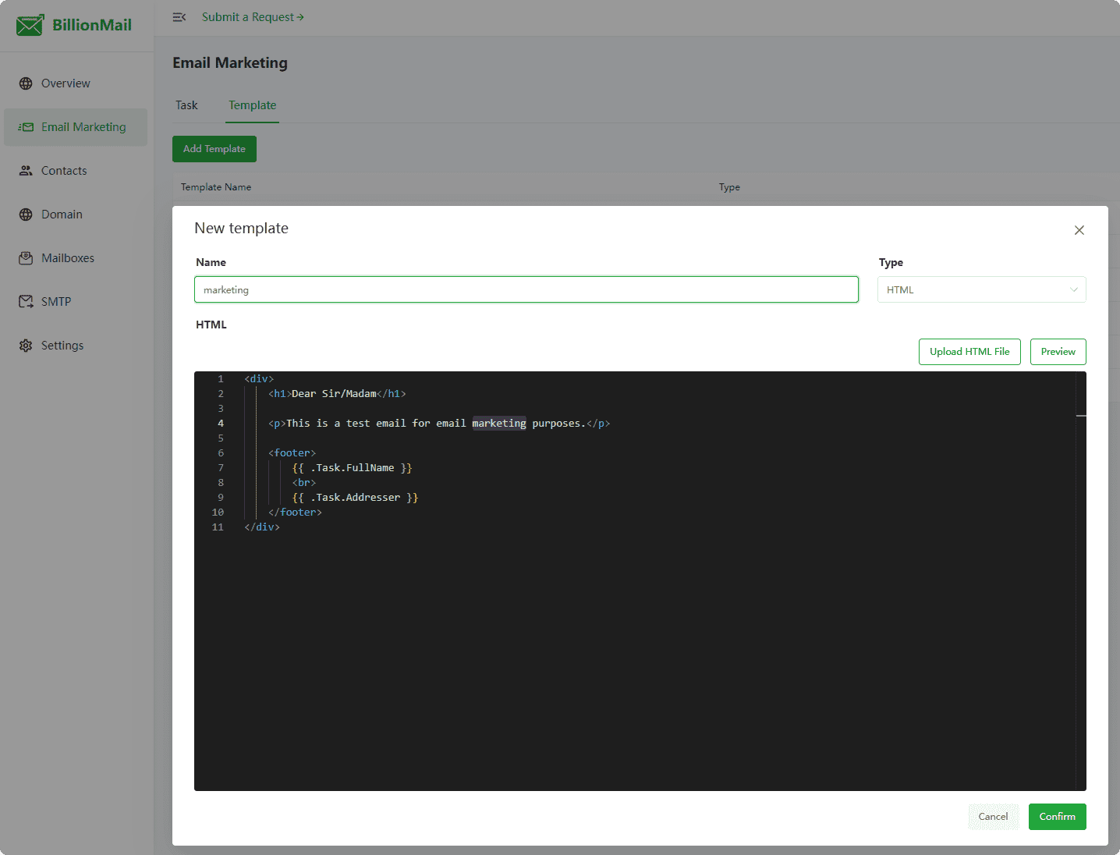This screenshot has height=855, width=1120.
Task: Select the Template tab
Action: pos(252,105)
